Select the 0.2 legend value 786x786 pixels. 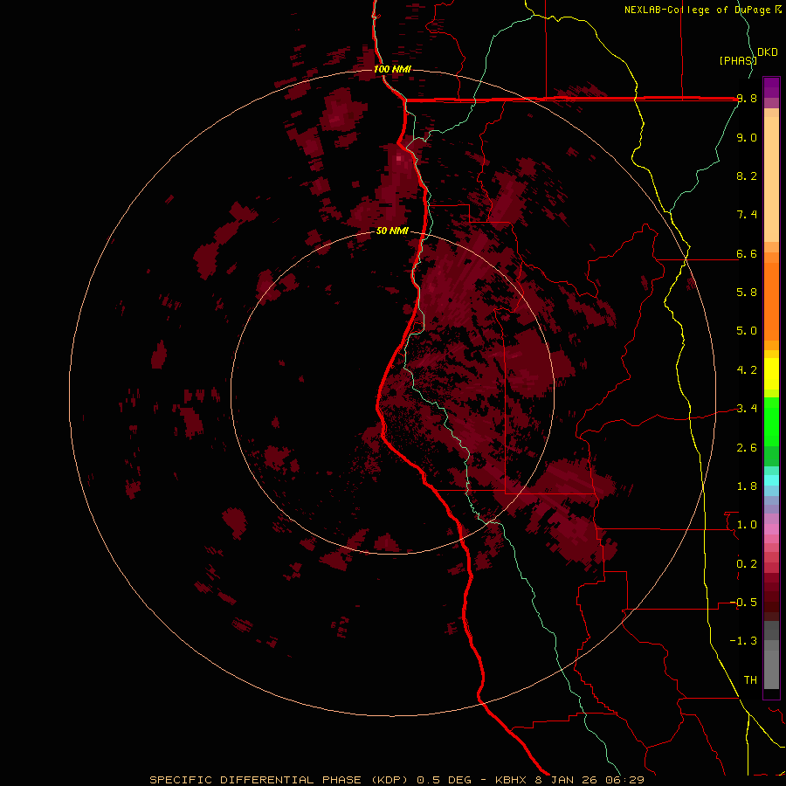(747, 564)
